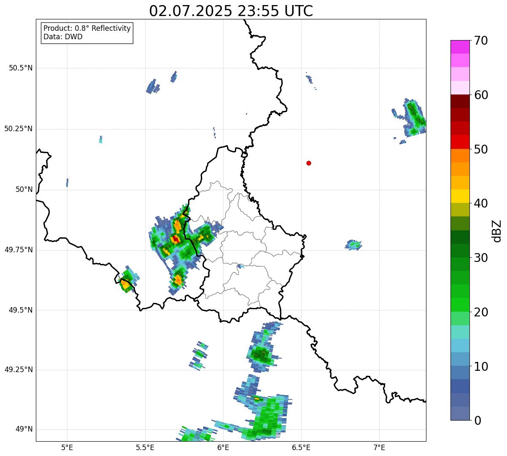Click the '49.5°N' latitude label

(x=21, y=310)
